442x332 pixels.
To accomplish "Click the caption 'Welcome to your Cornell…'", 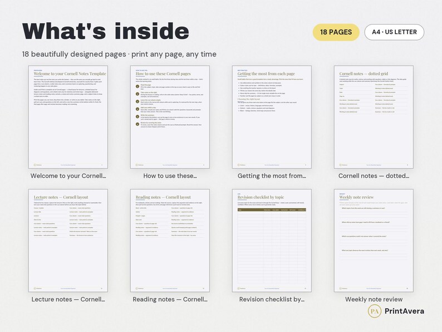I will point(68,175).
